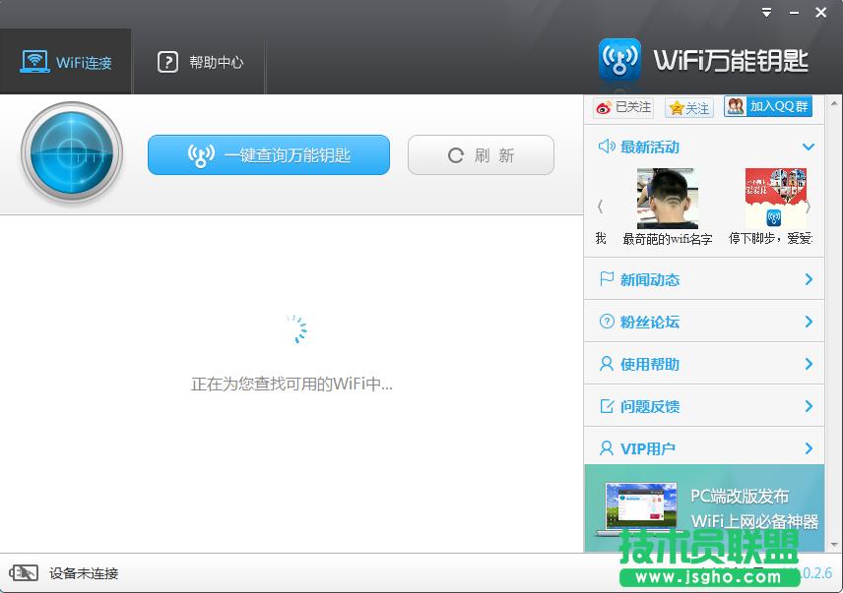Click the 一键查询万能钥匙 button
The width and height of the screenshot is (843, 593).
pyautogui.click(x=268, y=154)
